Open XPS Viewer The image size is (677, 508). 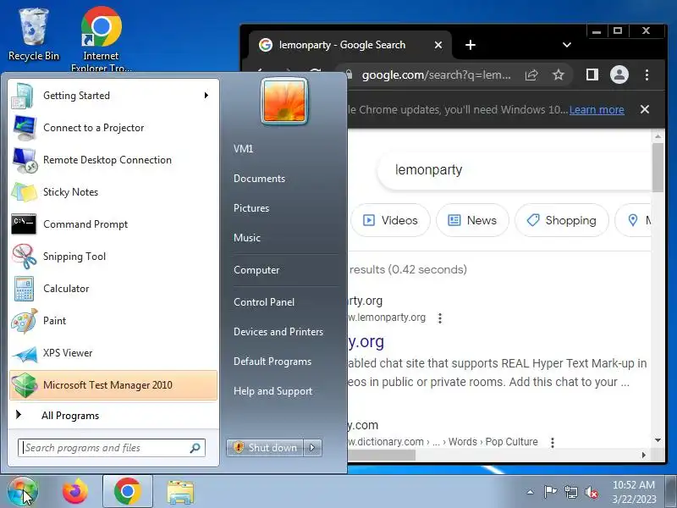[x=113, y=353]
